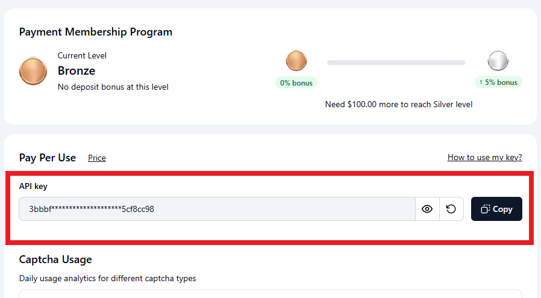Click the "Need $100.00 more" Silver text
The height and width of the screenshot is (298, 541).
coord(399,104)
